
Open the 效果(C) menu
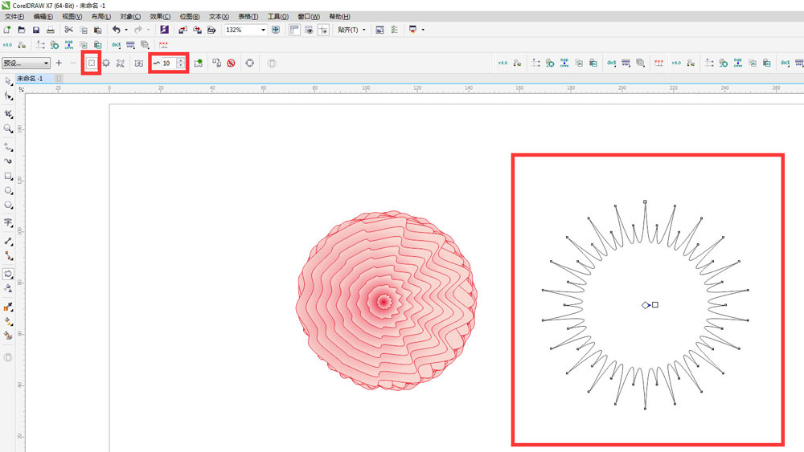[160, 16]
